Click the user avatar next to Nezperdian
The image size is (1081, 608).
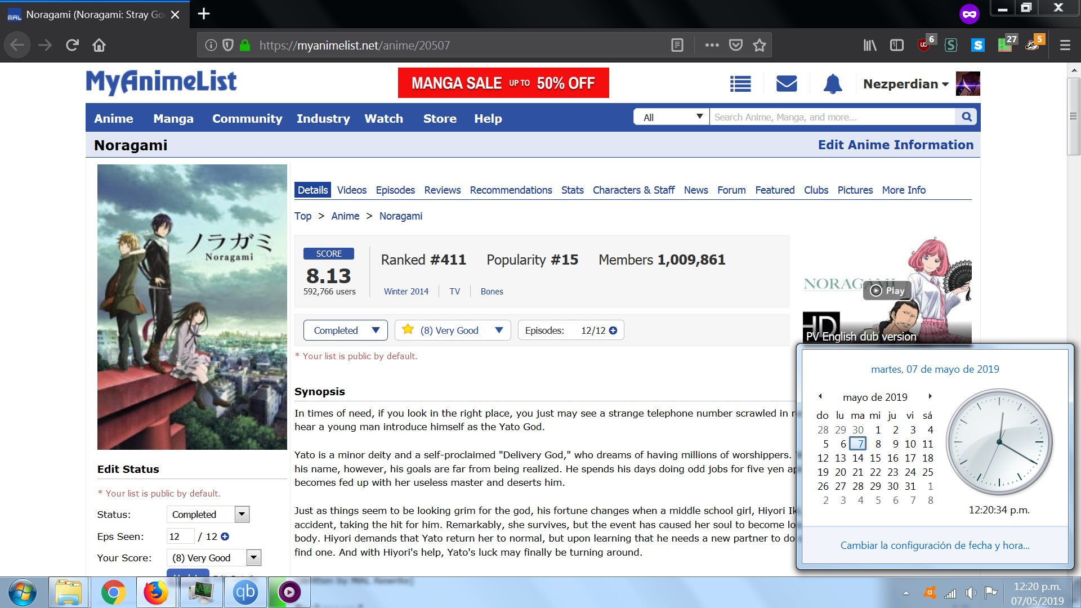click(968, 84)
